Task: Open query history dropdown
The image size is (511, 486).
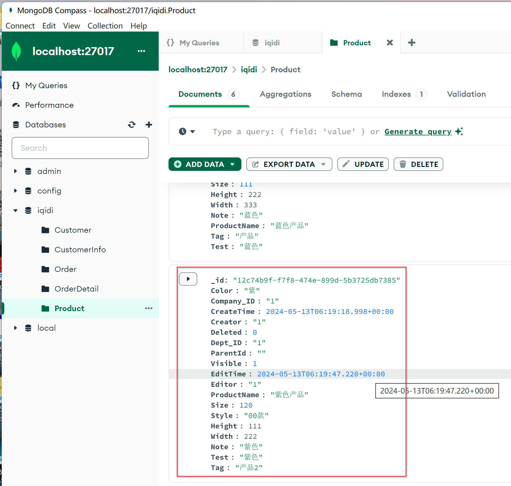Action: [x=187, y=131]
